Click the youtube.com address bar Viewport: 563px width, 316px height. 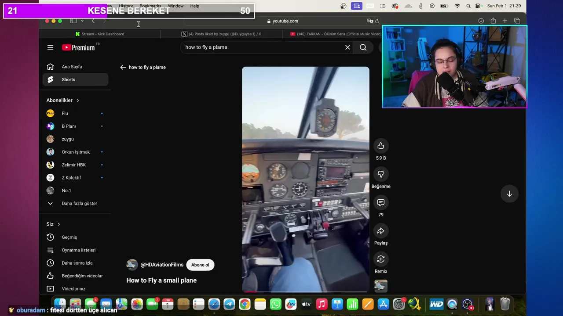282,21
